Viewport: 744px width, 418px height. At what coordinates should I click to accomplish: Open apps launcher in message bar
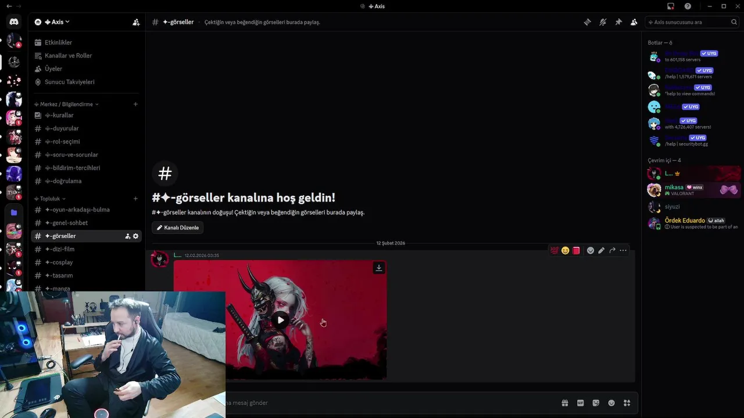[627, 403]
